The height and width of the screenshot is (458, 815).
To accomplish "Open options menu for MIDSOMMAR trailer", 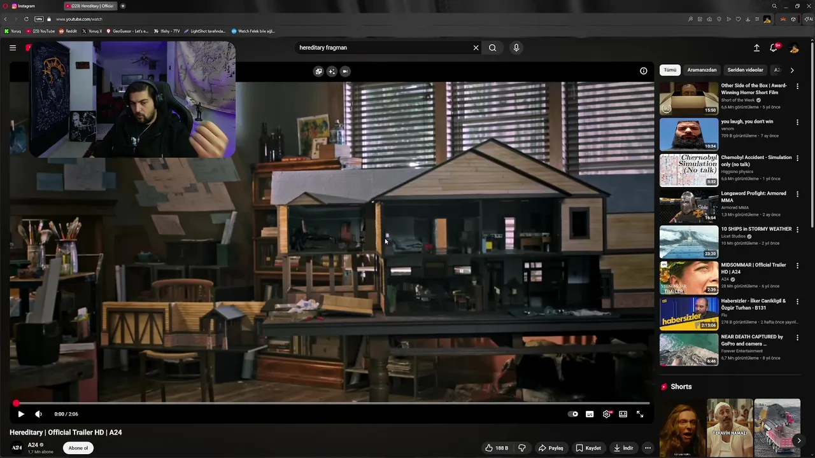I will click(x=797, y=266).
